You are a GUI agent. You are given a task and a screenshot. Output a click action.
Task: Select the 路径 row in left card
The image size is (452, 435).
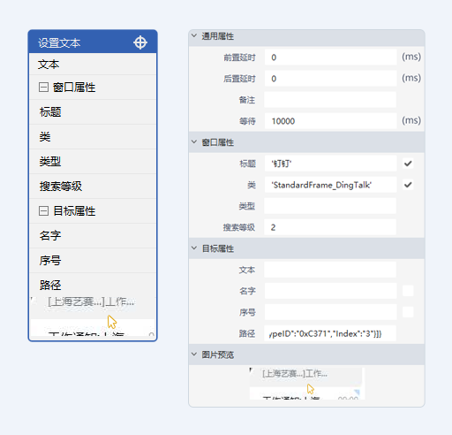click(x=93, y=285)
